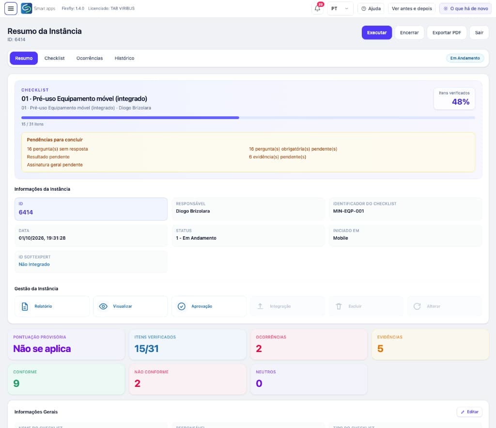
Task: Click the Smart apps logo
Action: tap(27, 9)
